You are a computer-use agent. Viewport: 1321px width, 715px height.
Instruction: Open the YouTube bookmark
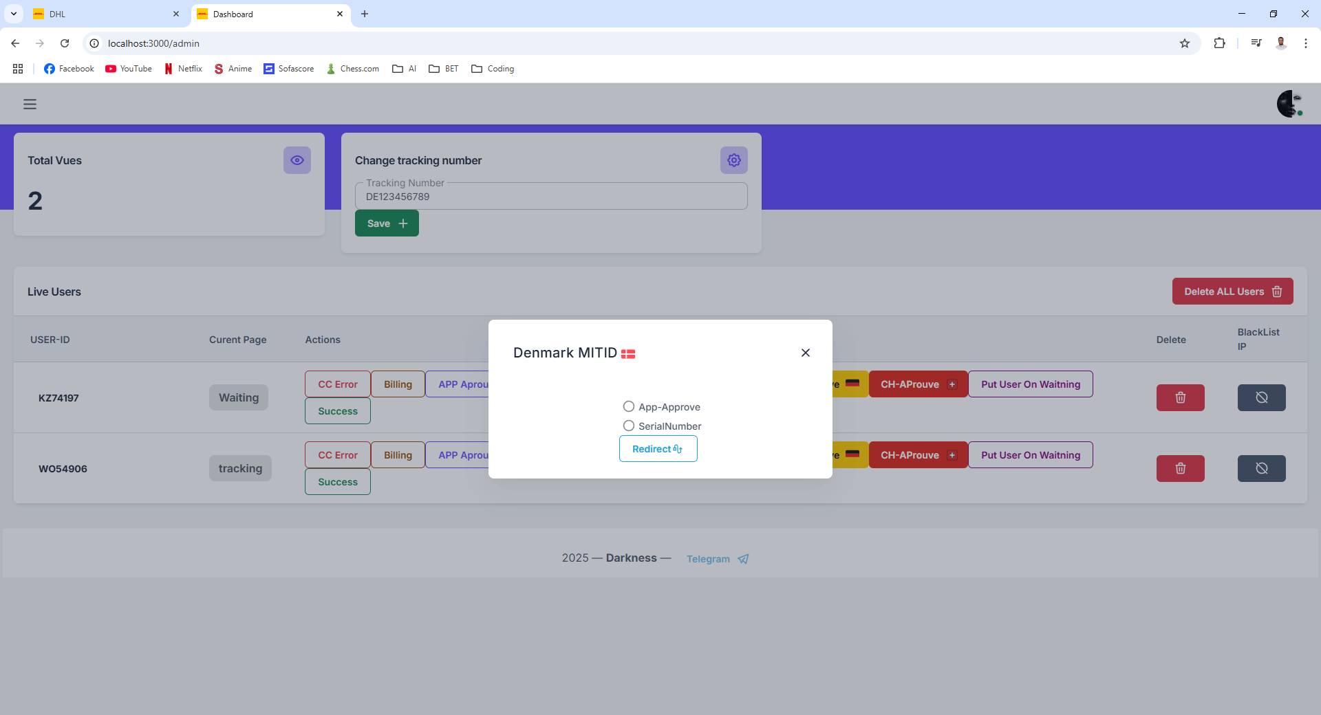129,69
